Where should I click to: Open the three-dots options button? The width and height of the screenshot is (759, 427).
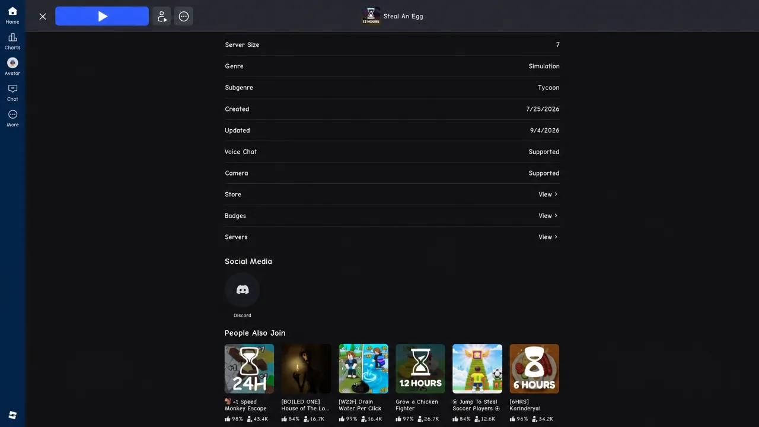click(184, 17)
